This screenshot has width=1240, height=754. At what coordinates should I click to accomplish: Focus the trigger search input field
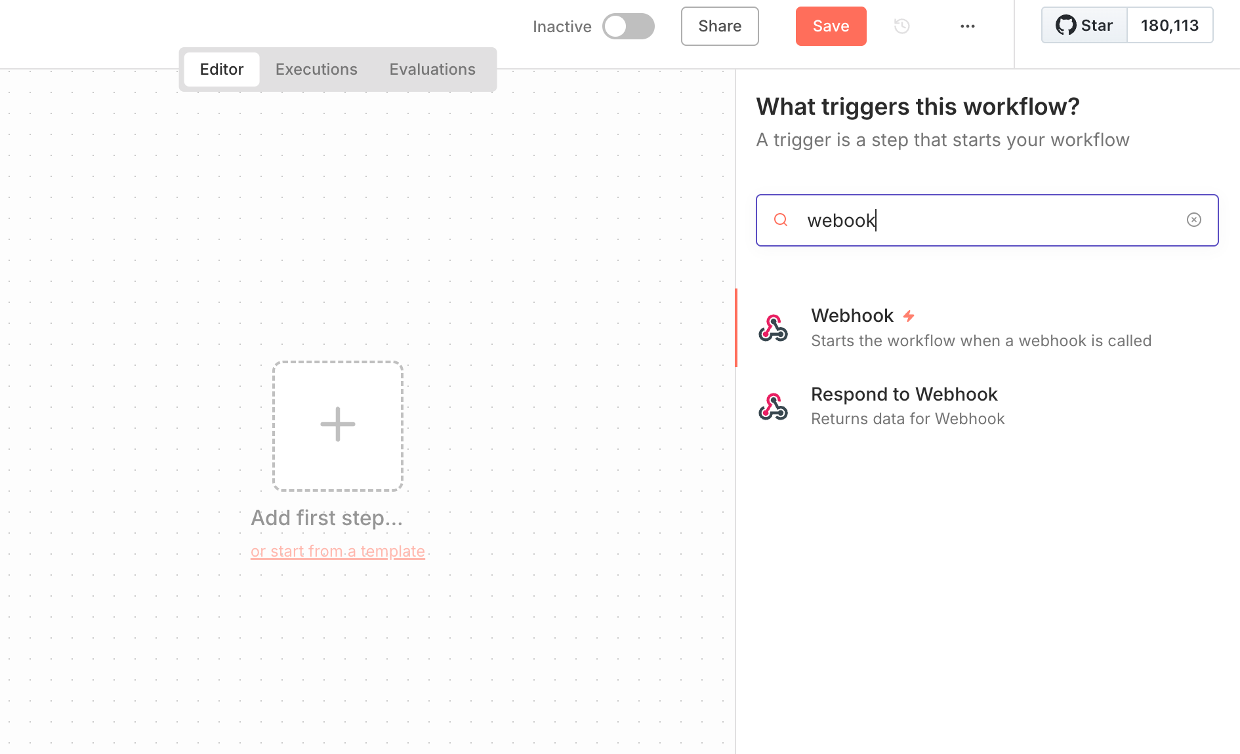click(984, 220)
